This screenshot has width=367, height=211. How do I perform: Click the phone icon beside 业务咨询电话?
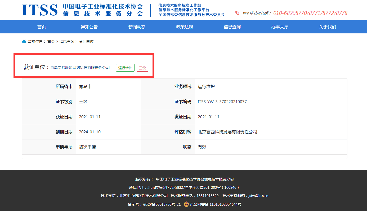click(237, 13)
